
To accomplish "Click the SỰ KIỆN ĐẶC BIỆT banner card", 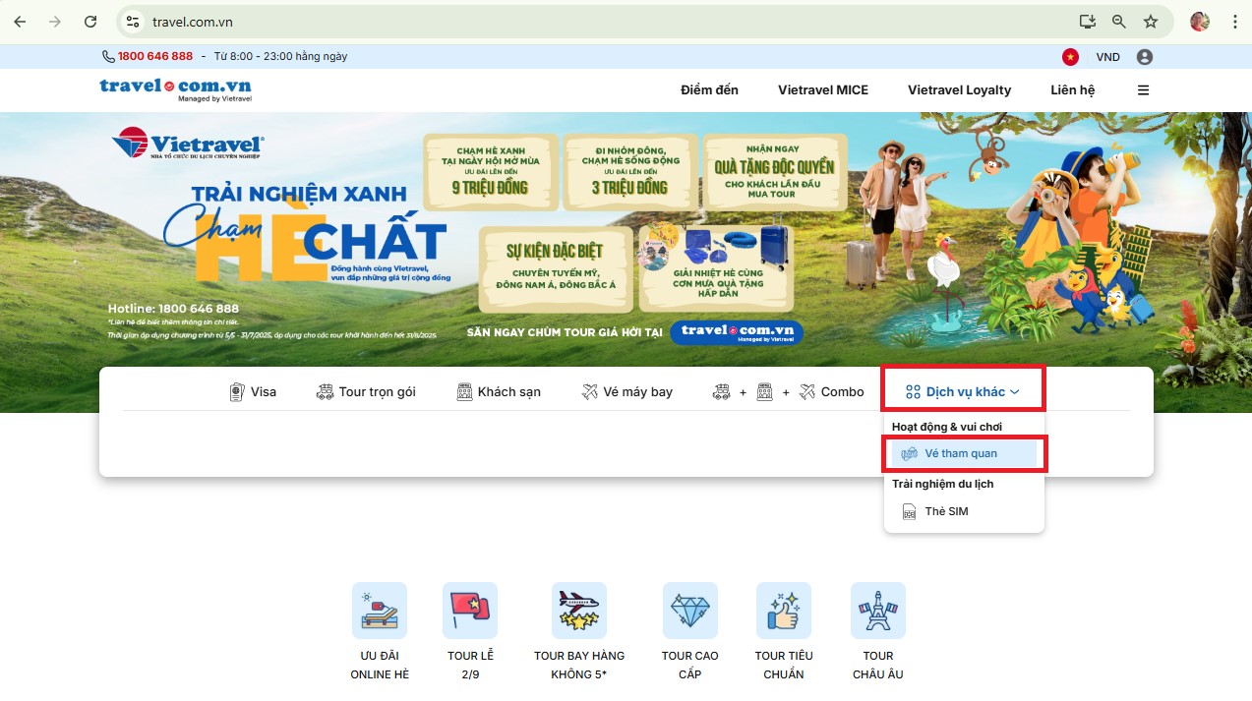I will (x=555, y=268).
